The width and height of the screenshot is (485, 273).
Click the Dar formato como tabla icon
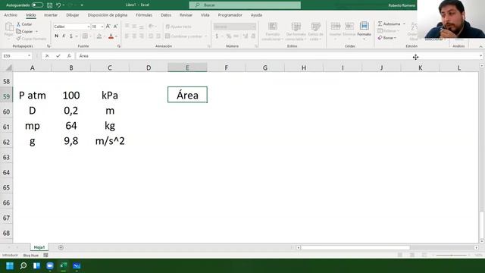(x=296, y=27)
